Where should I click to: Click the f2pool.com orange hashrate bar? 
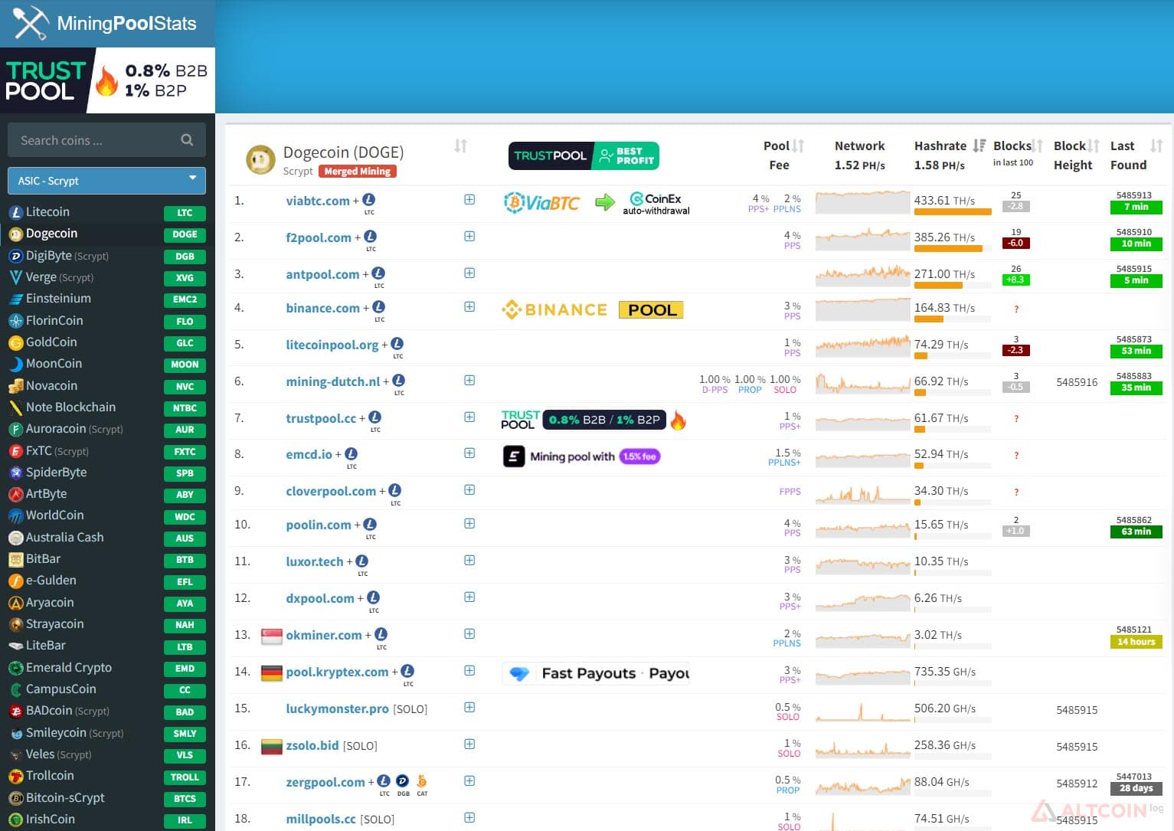(948, 248)
